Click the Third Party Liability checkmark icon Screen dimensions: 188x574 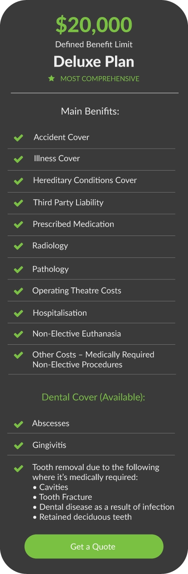(x=18, y=203)
